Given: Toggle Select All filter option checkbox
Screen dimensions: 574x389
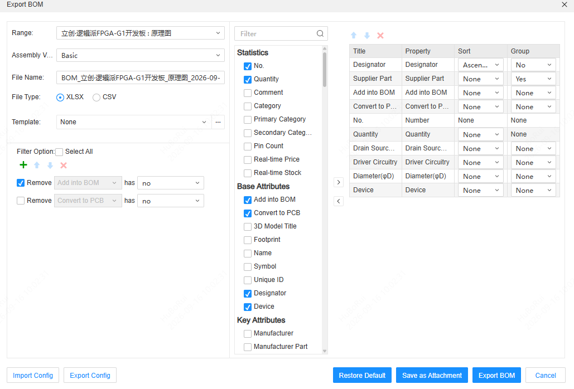Looking at the screenshot, I should click(59, 152).
